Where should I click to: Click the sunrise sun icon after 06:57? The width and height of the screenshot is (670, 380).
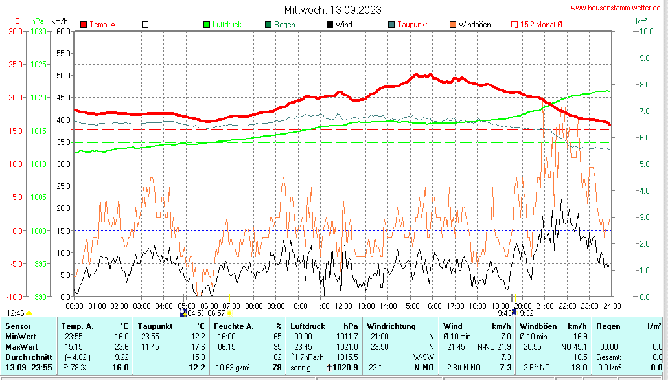230,313
